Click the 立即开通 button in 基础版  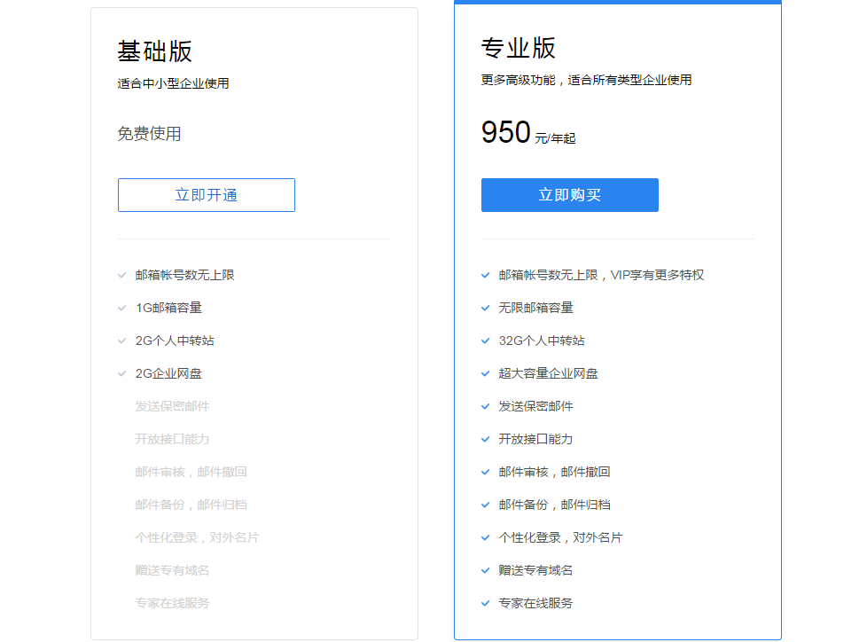coord(207,195)
